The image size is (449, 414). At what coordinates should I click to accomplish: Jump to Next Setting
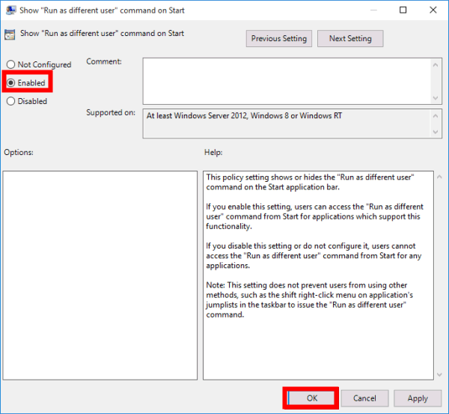pyautogui.click(x=349, y=38)
